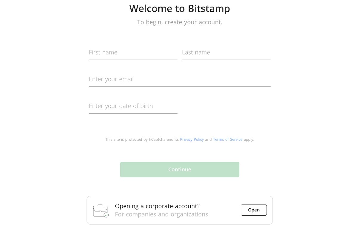Focus the First name underline field
The width and height of the screenshot is (358, 229).
[133, 60]
